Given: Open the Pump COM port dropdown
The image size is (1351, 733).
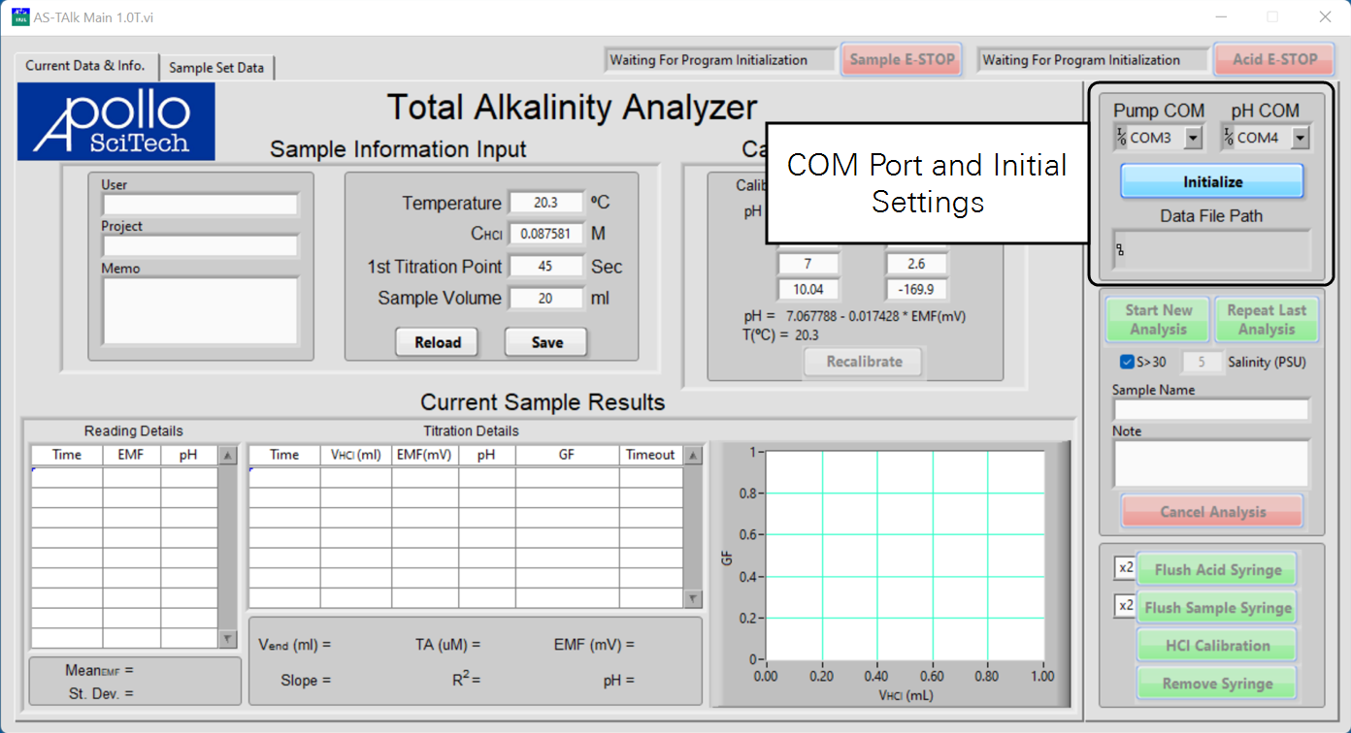Looking at the screenshot, I should tap(1193, 139).
